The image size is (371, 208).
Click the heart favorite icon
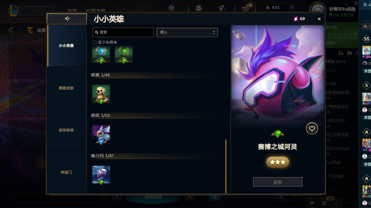coord(312,128)
